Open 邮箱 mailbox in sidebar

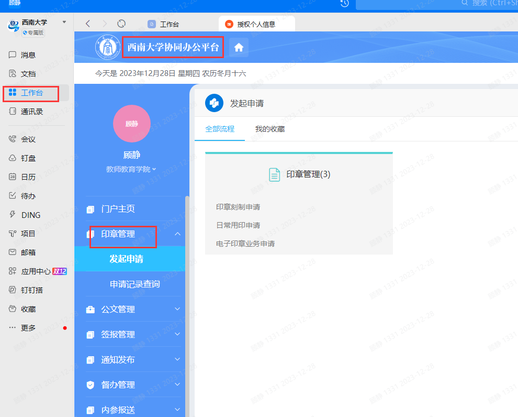[x=13, y=253]
